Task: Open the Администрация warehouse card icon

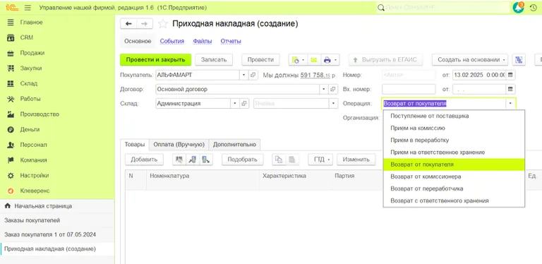Action: click(x=244, y=103)
